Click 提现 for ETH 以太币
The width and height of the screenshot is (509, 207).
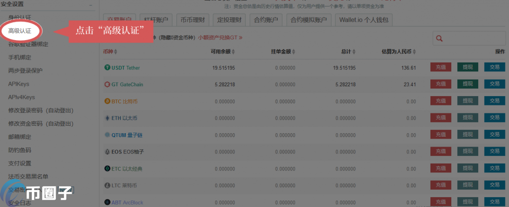[x=468, y=118]
